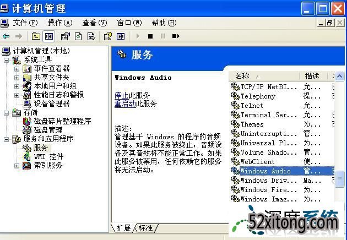Select 磁盘管理 in the tree
Image resolution: width=347 pixels, height=240 pixels.
[x=48, y=130]
